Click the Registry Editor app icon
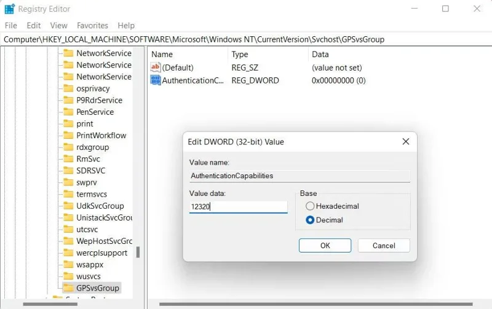The width and height of the screenshot is (492, 309). point(9,9)
